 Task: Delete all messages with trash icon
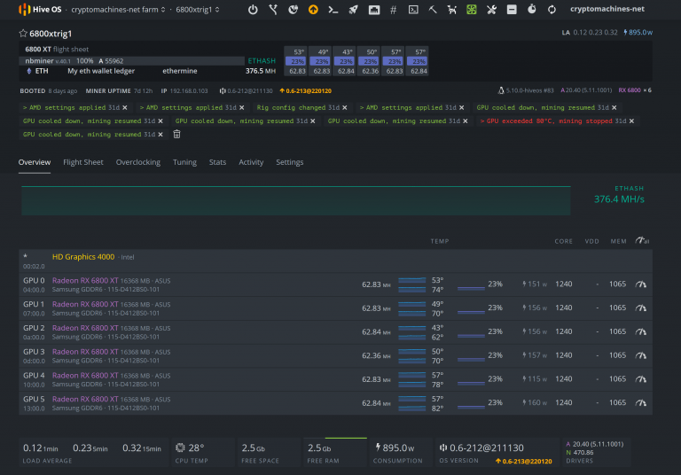pyautogui.click(x=176, y=135)
